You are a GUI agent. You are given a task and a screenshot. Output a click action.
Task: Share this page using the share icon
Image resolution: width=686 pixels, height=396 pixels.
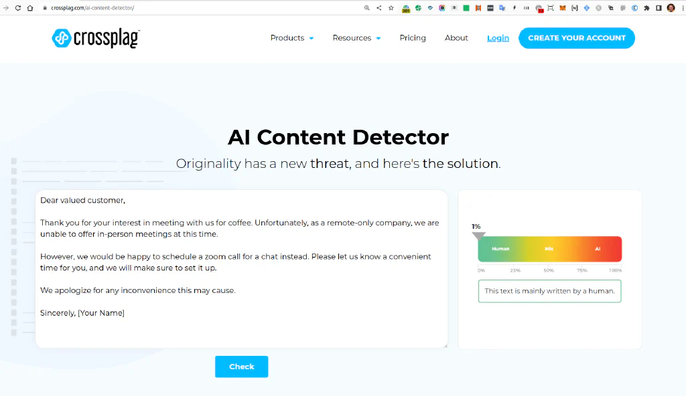tap(379, 8)
